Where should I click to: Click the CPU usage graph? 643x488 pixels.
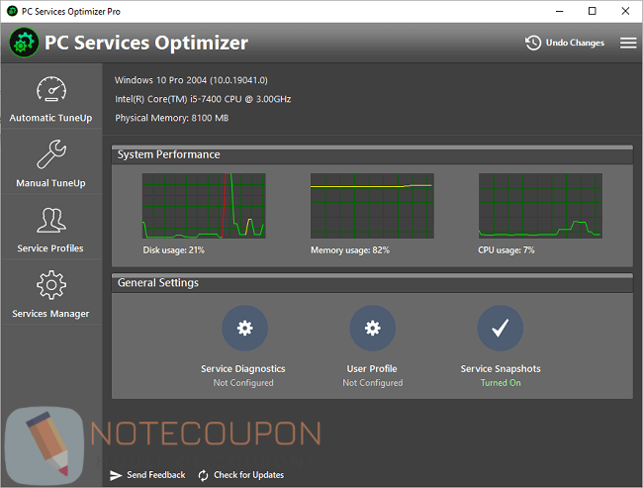pos(540,206)
